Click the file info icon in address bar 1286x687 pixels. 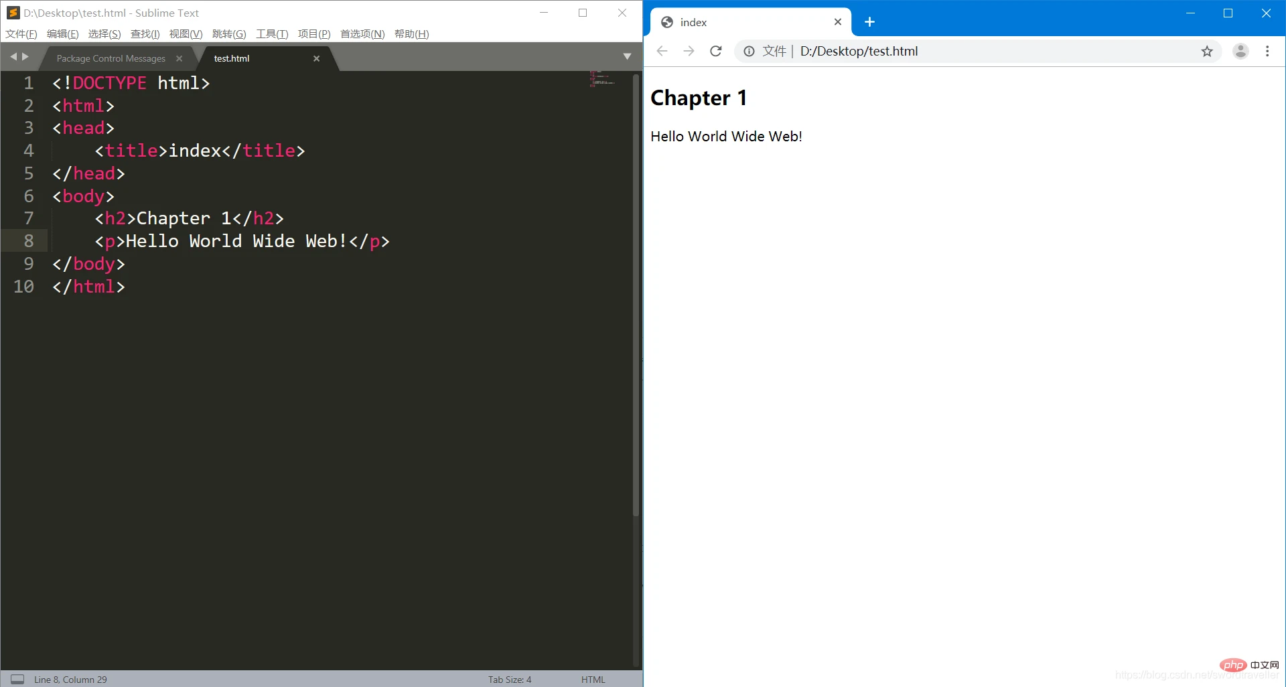[749, 52]
